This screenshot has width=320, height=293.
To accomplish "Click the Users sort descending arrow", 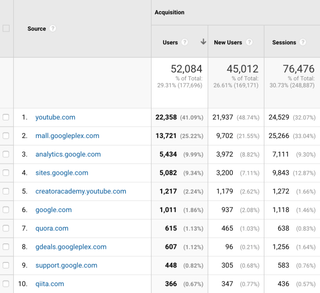I will [203, 42].
